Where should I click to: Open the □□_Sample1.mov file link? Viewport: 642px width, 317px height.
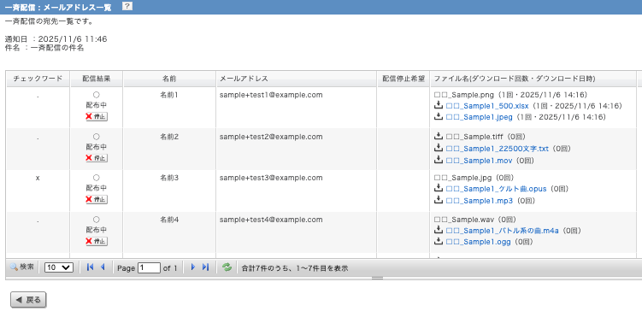coord(479,161)
